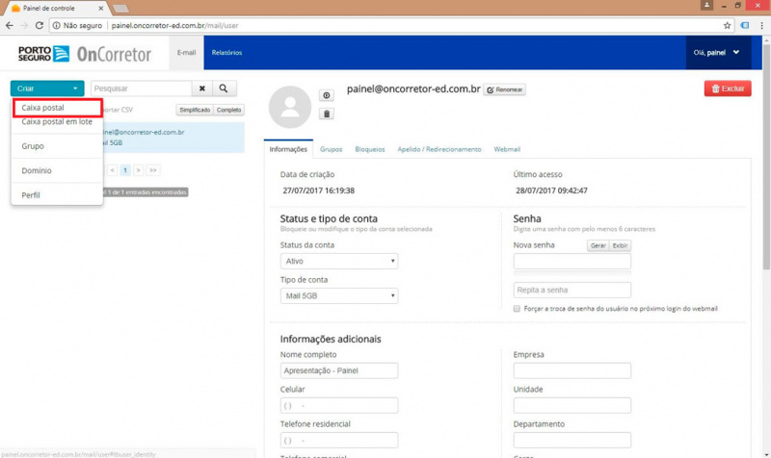Click the Telefone residencial field

(339, 441)
